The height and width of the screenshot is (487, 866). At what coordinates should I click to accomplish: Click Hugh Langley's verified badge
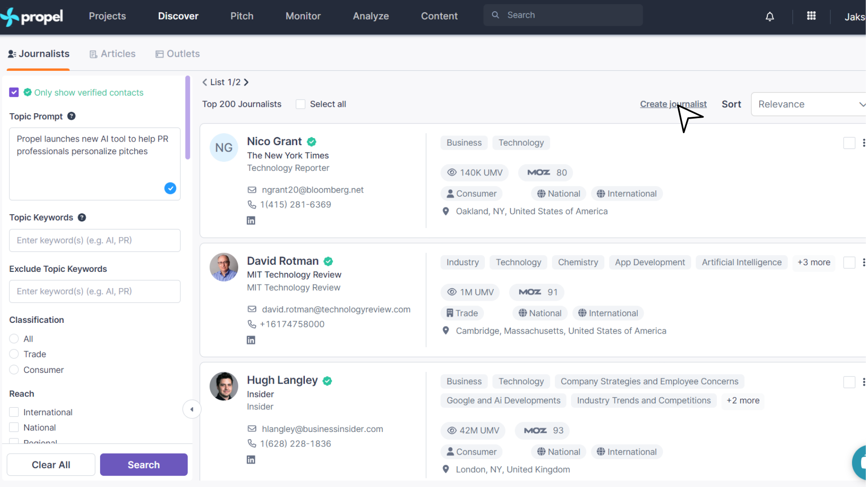(x=327, y=381)
